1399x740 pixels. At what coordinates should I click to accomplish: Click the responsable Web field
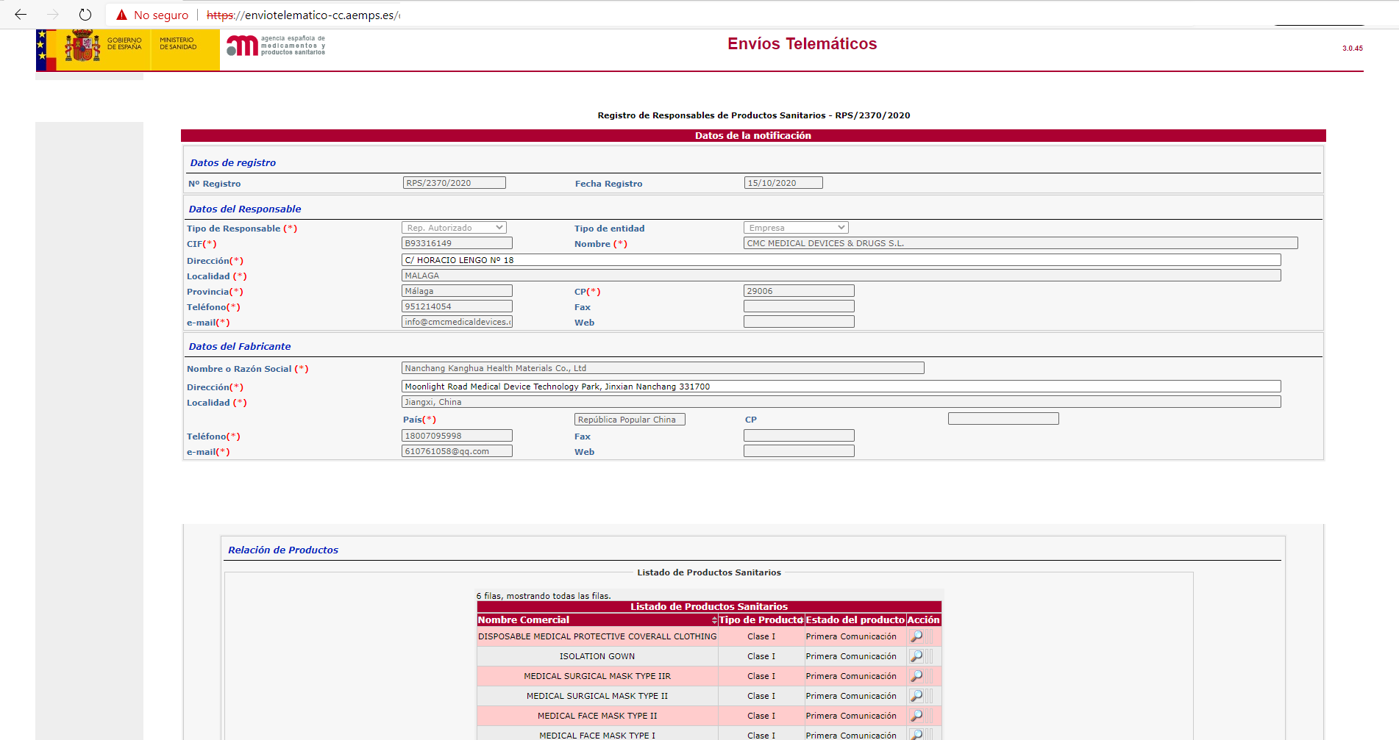click(x=799, y=322)
